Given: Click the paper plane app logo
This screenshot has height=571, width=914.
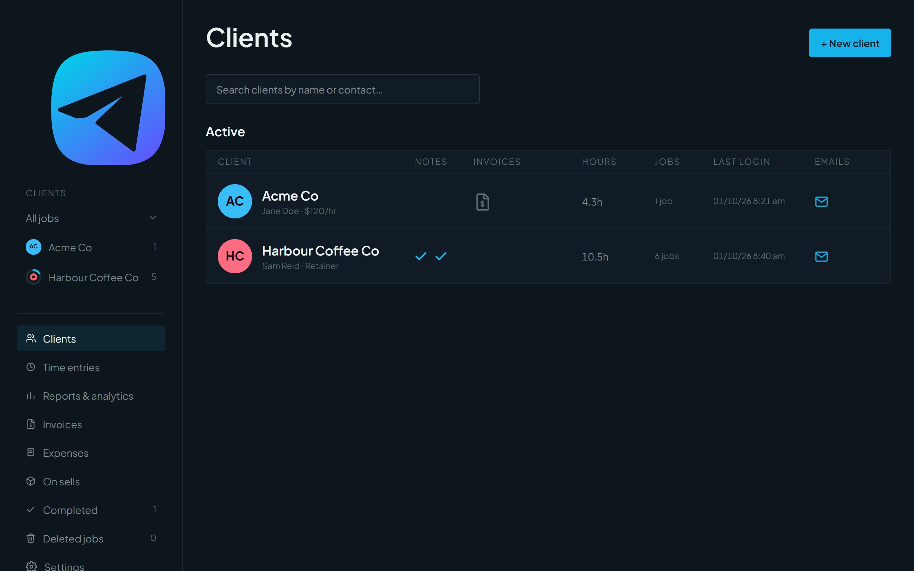Looking at the screenshot, I should (x=108, y=108).
